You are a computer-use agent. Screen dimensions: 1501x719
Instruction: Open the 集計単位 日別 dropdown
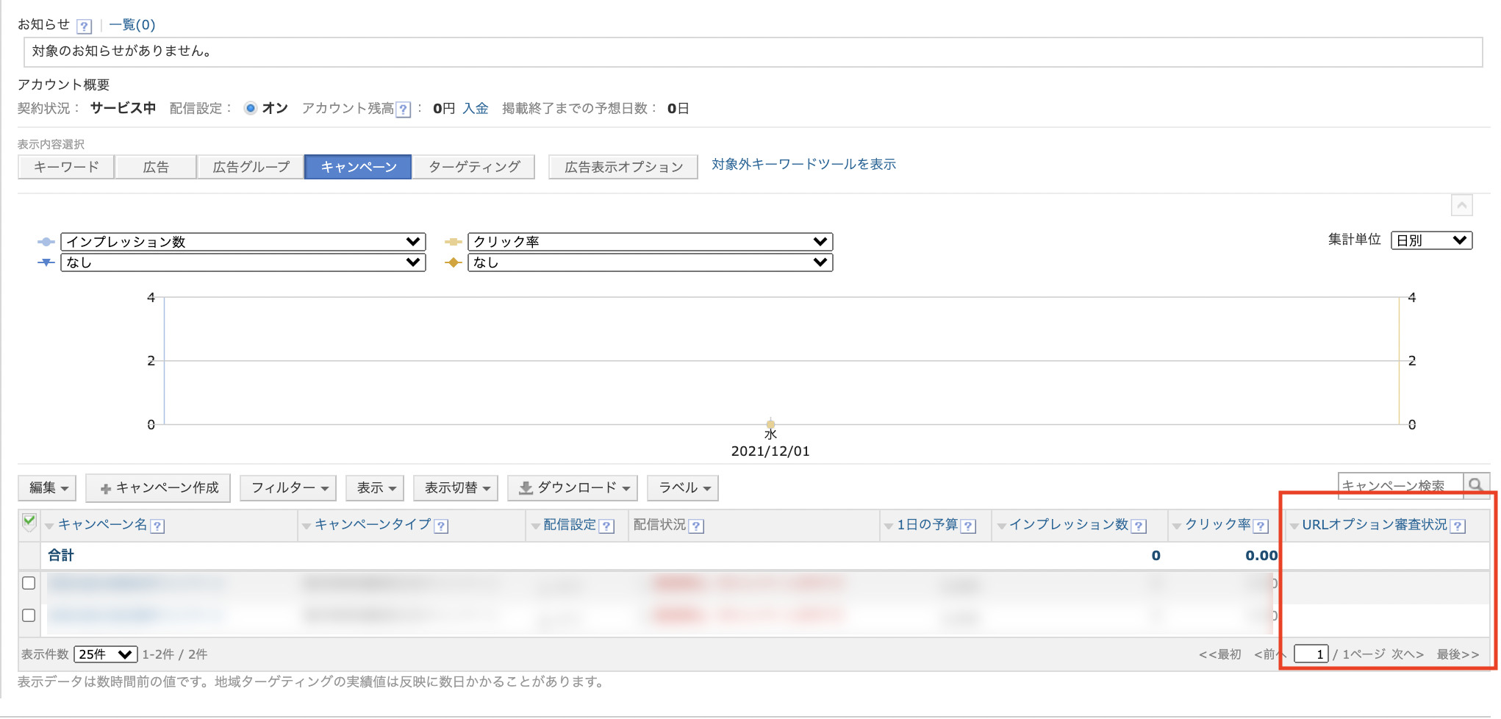point(1430,240)
